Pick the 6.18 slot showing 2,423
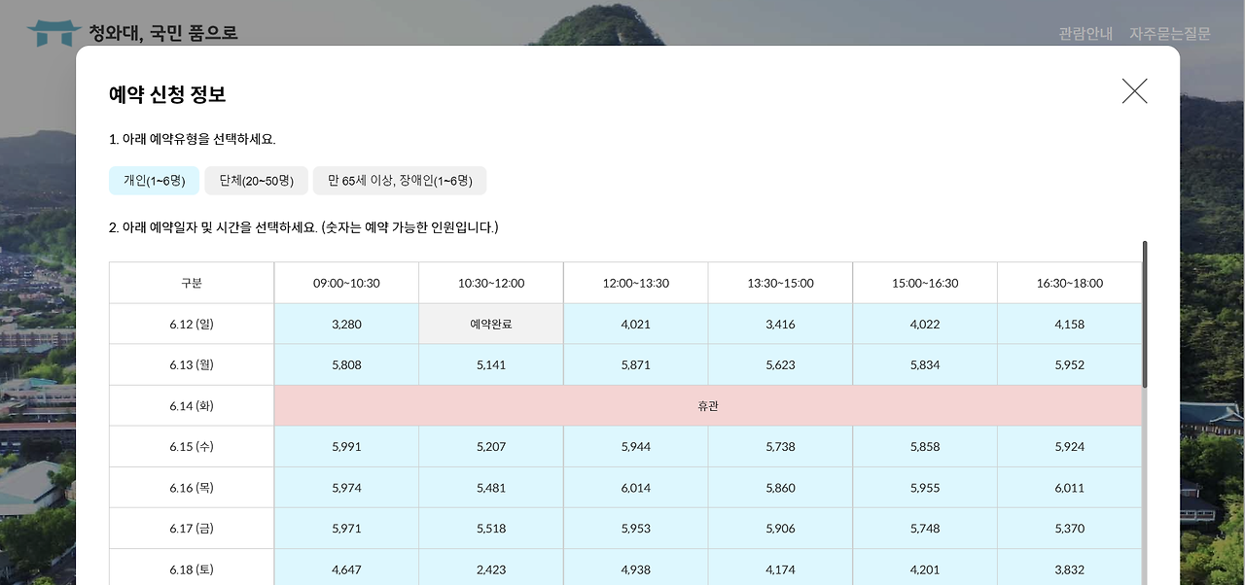Image resolution: width=1245 pixels, height=585 pixels. coord(491,568)
